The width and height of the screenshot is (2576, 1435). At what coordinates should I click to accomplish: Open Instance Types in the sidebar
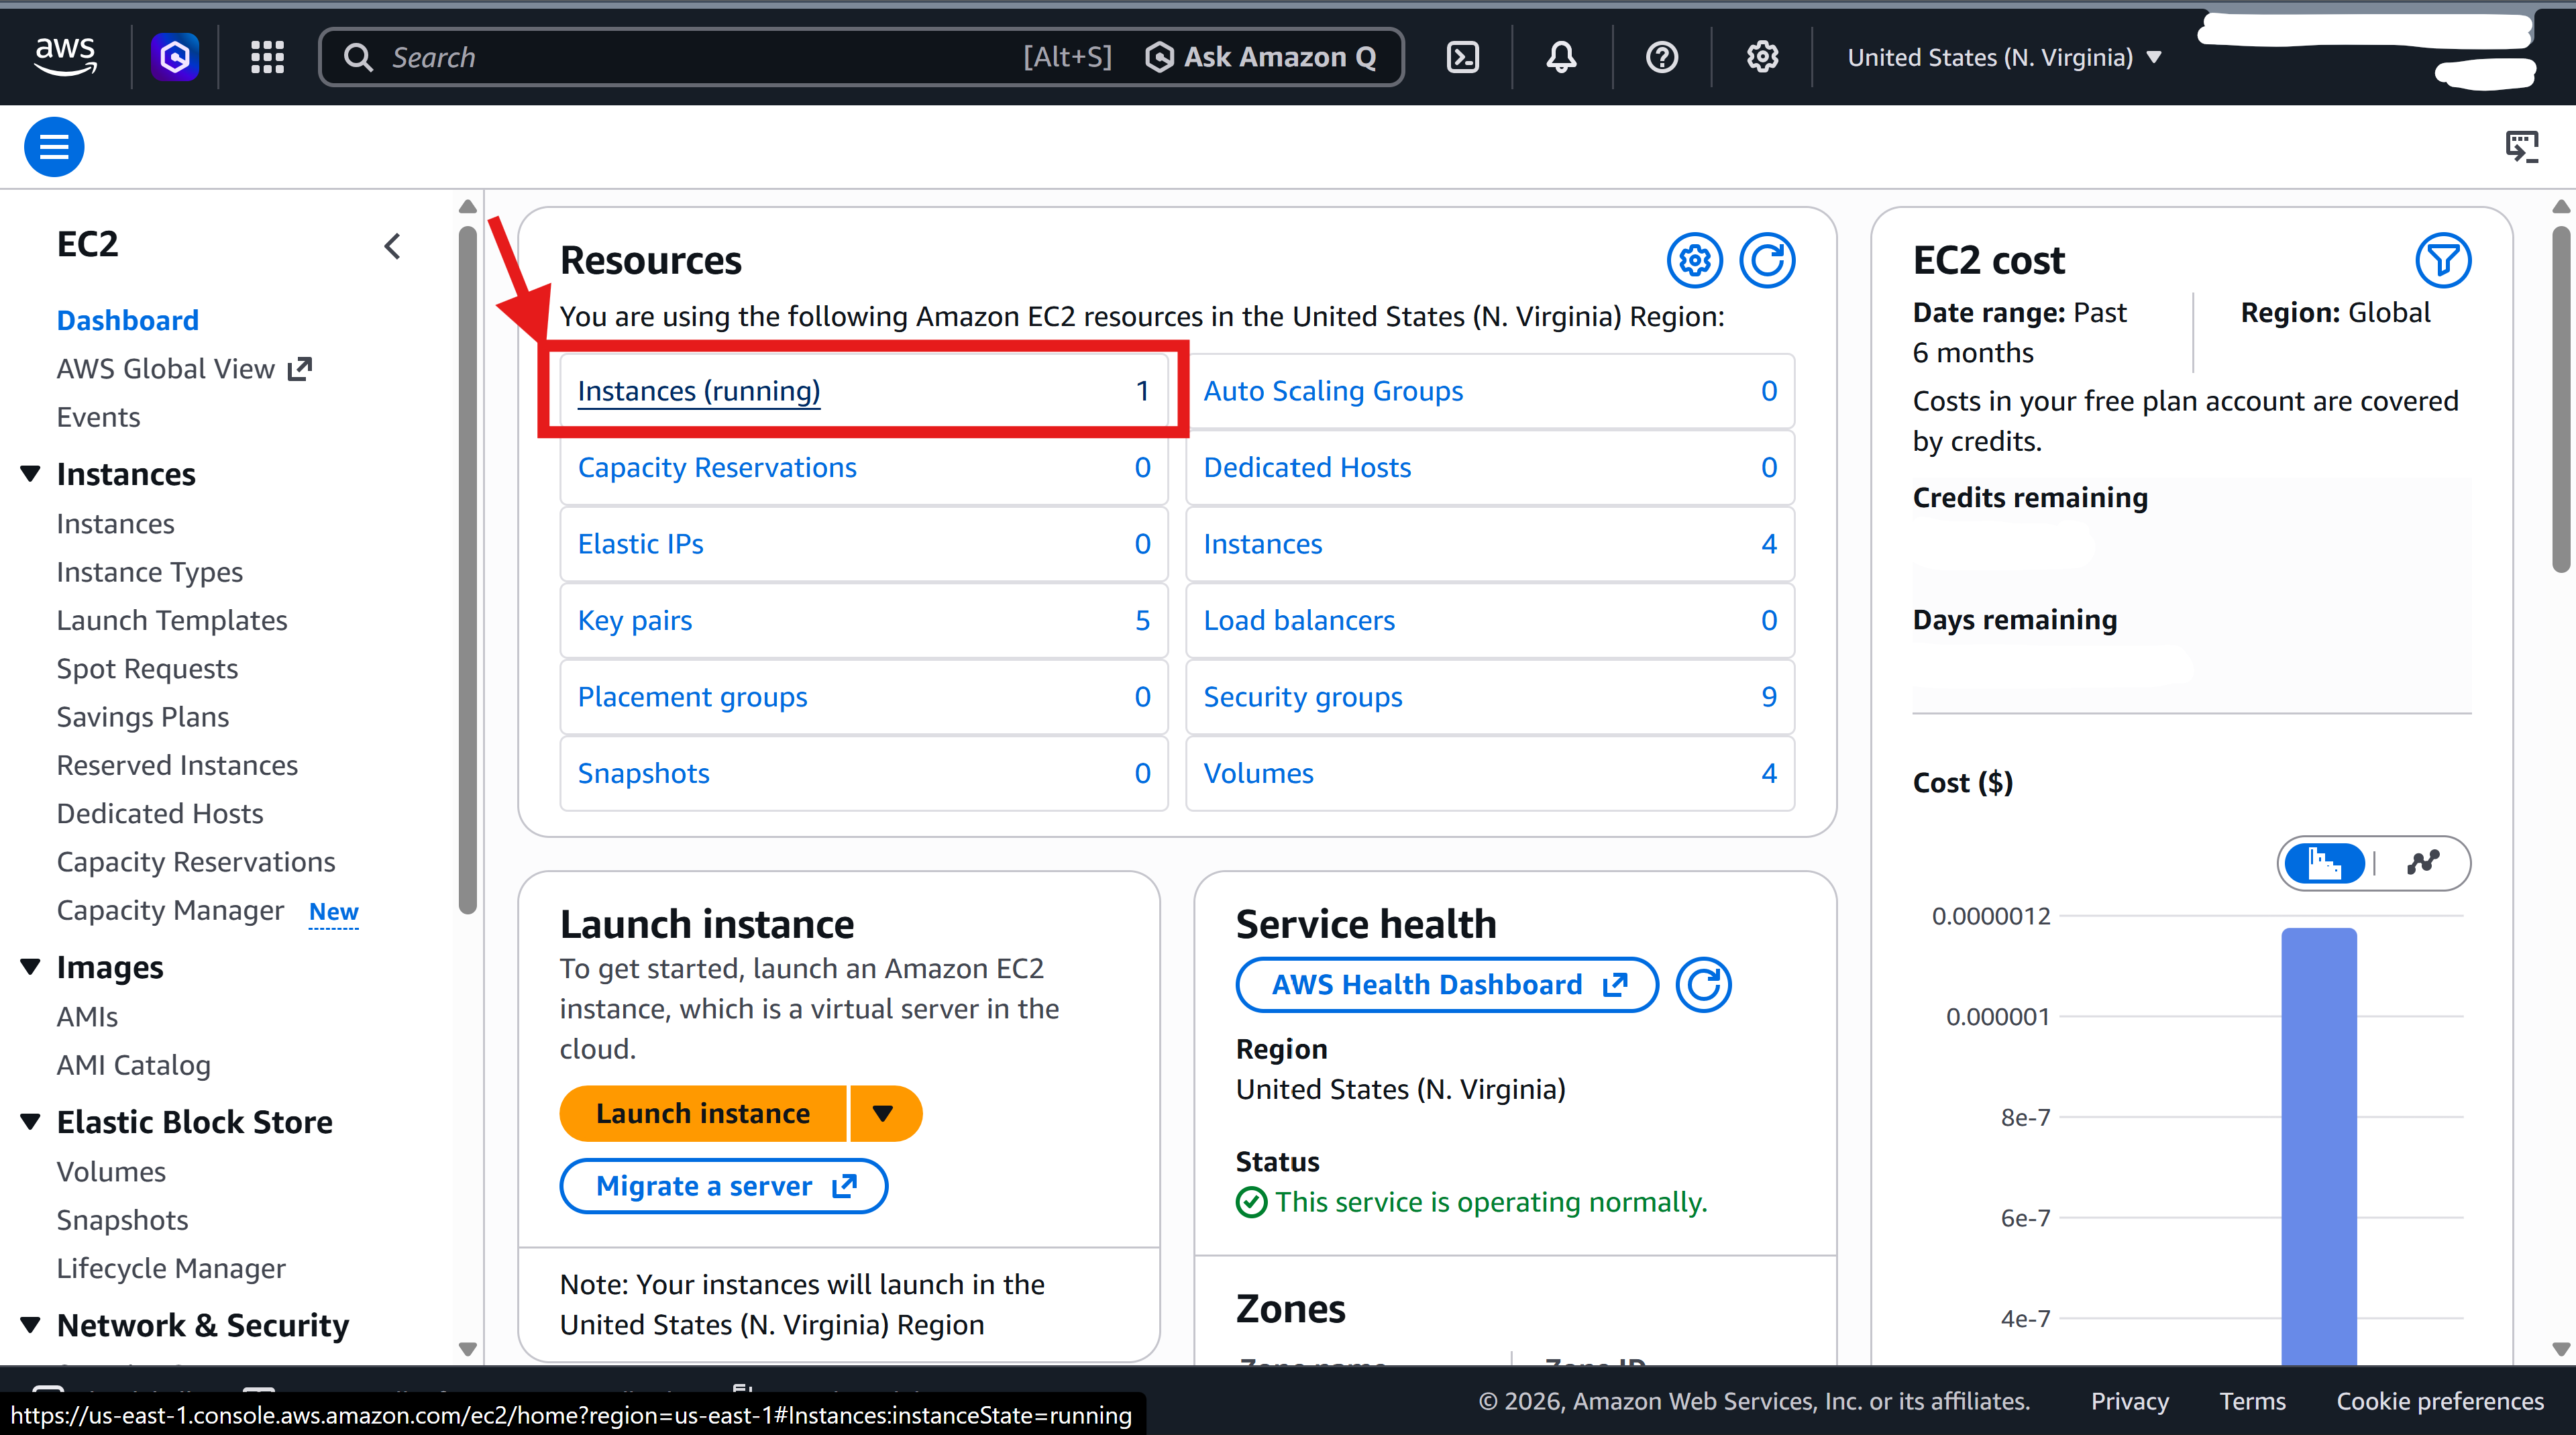pos(150,572)
